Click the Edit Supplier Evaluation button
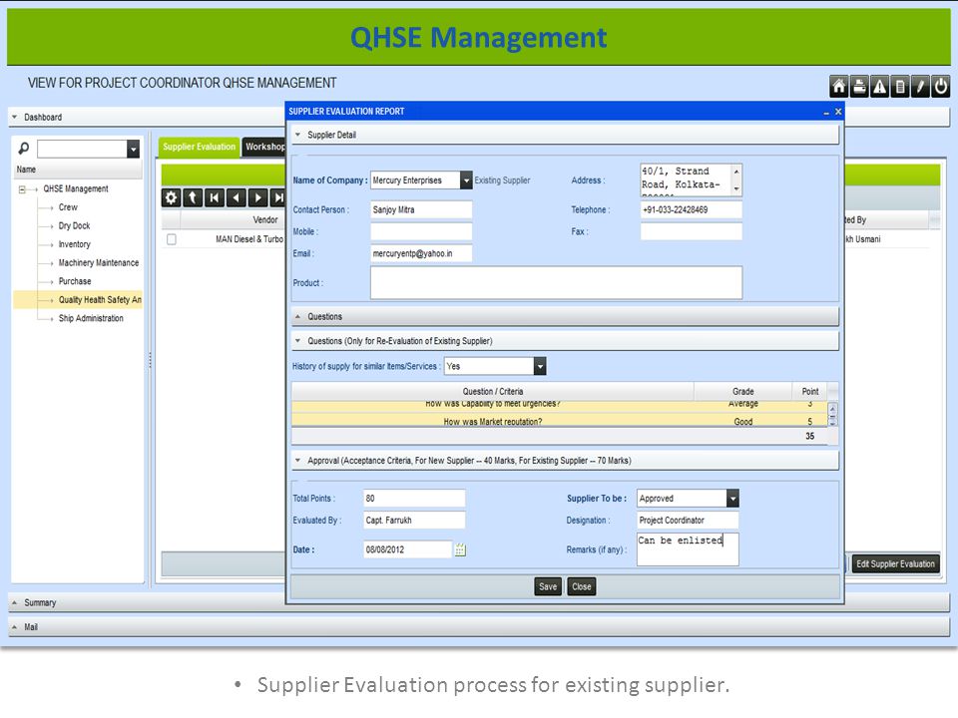This screenshot has width=958, height=718. click(x=895, y=564)
